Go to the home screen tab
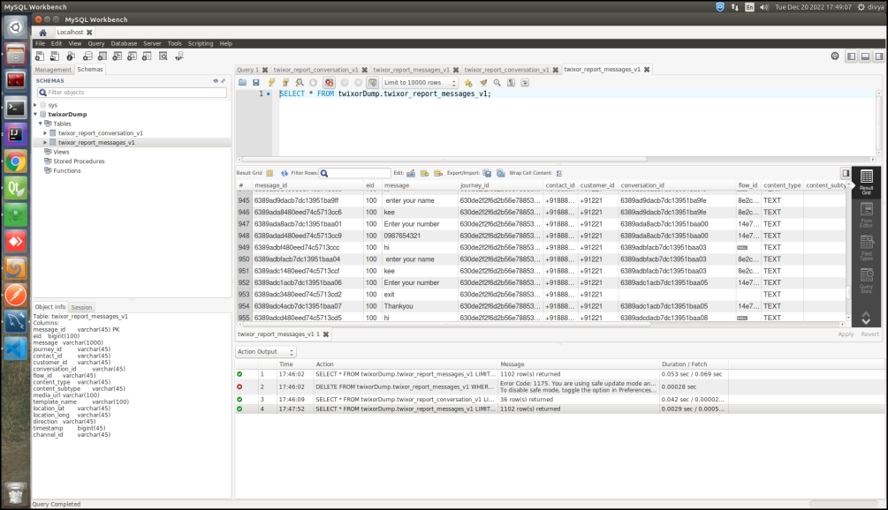888x510 pixels. click(x=42, y=33)
